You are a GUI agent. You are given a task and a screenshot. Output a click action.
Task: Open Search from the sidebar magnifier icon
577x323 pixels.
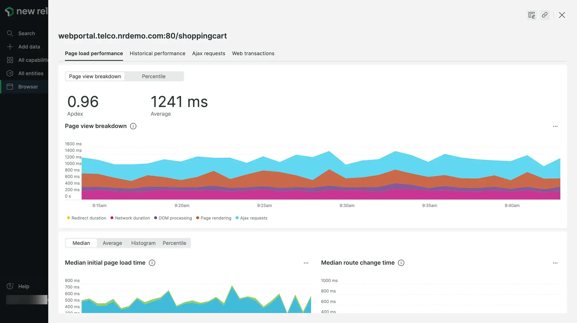pos(10,33)
